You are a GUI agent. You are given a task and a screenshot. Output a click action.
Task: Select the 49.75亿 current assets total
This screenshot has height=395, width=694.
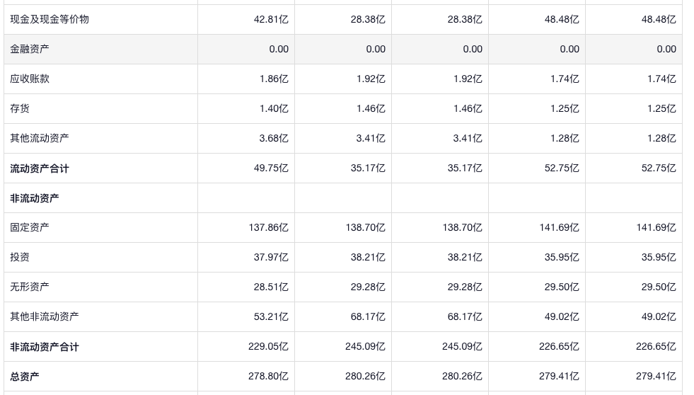pos(271,168)
